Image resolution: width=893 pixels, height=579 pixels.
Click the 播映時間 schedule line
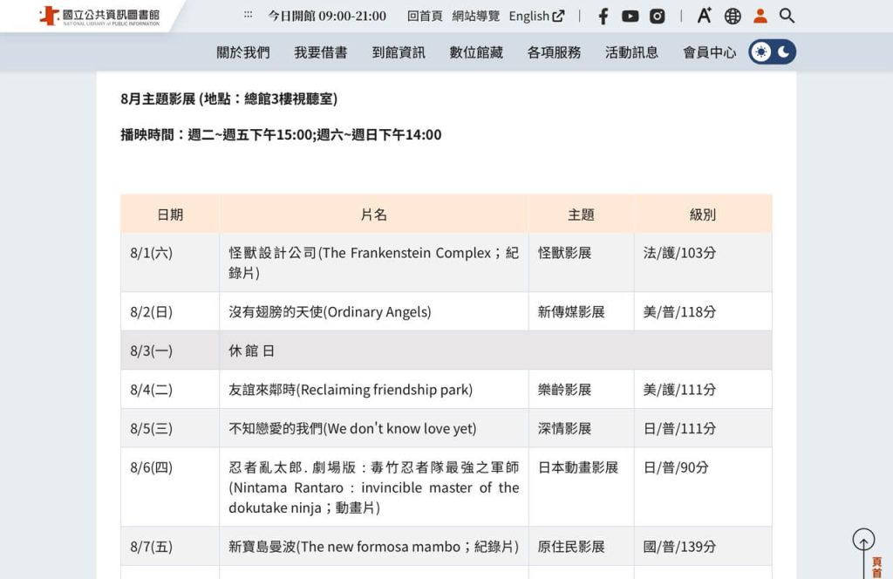[281, 135]
